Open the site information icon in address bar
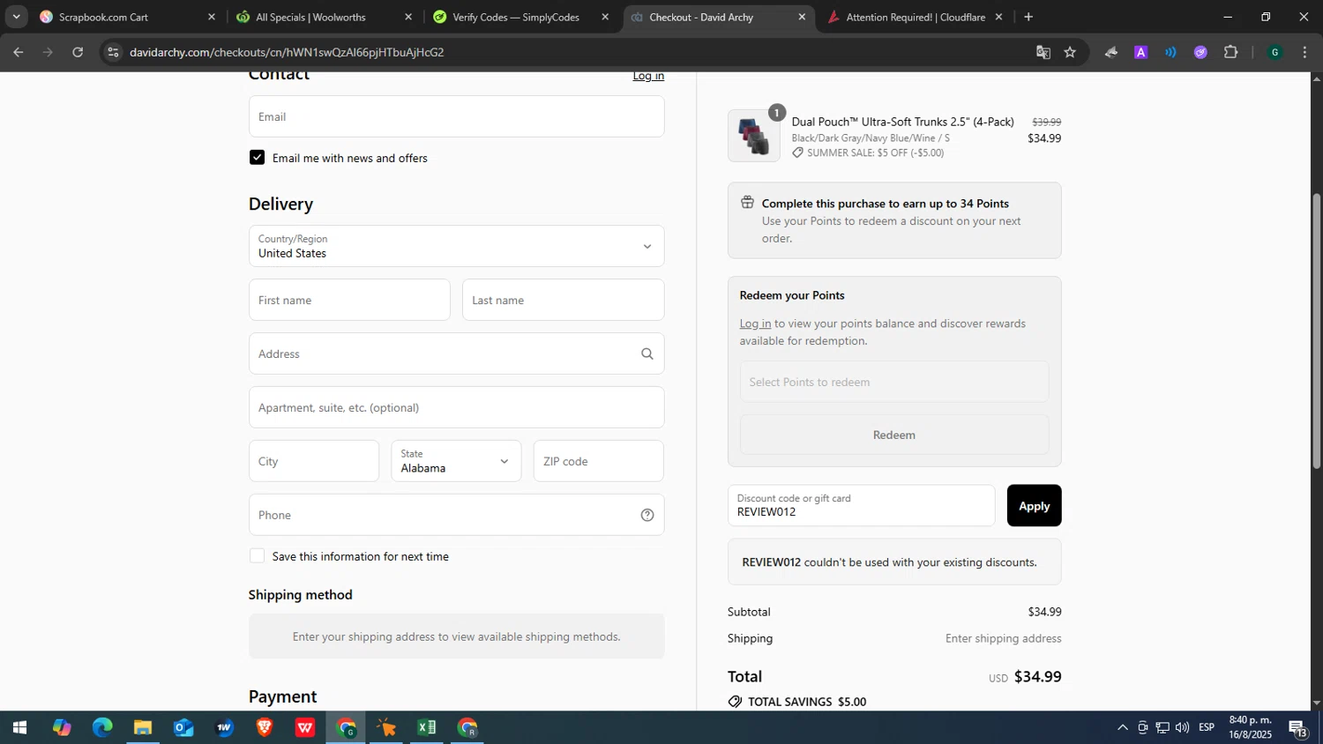The image size is (1323, 744). (x=113, y=52)
